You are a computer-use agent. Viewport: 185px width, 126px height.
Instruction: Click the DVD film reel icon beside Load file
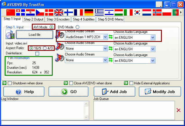(10, 34)
